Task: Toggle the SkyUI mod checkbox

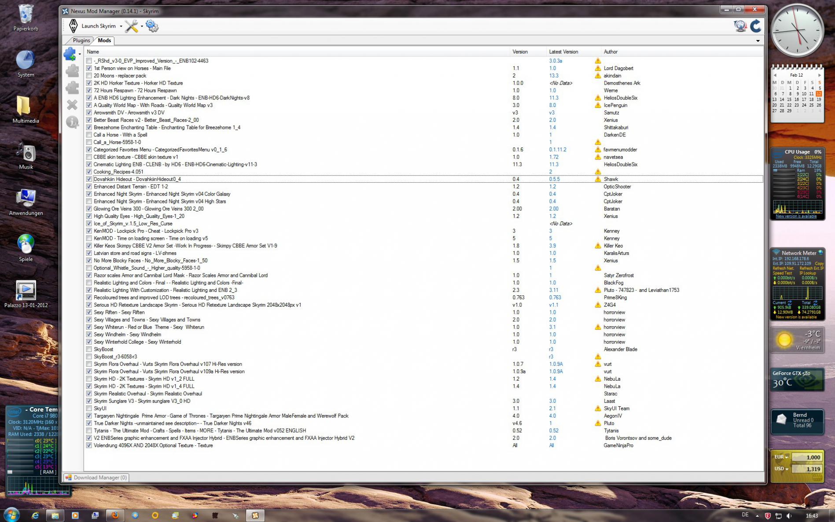Action: coord(89,408)
